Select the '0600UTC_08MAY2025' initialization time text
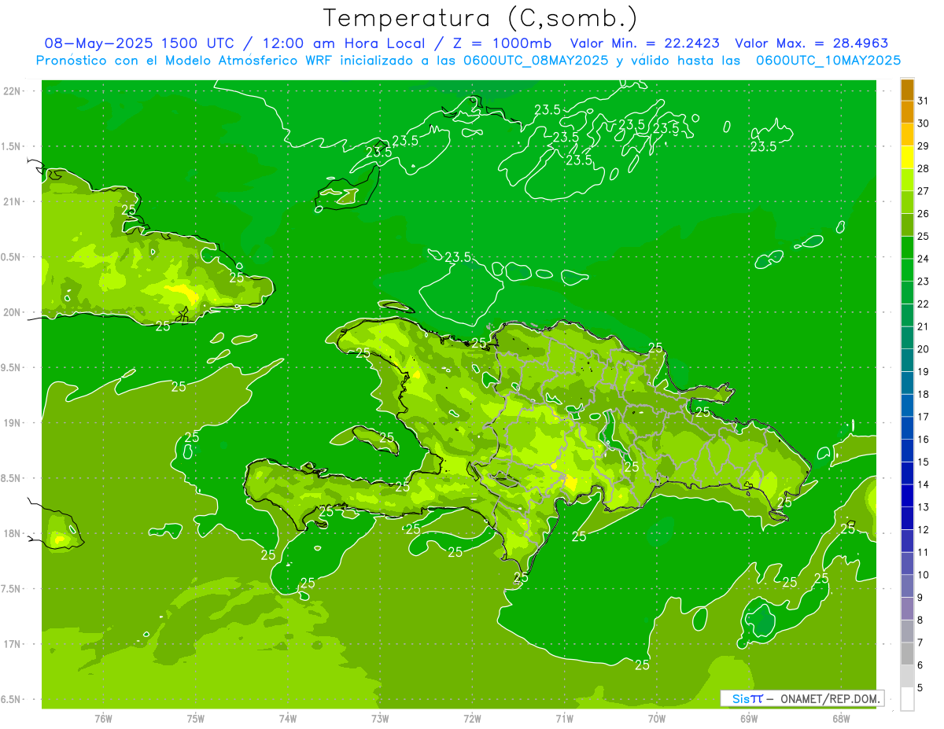Viewport: 944px width, 729px height. point(536,60)
